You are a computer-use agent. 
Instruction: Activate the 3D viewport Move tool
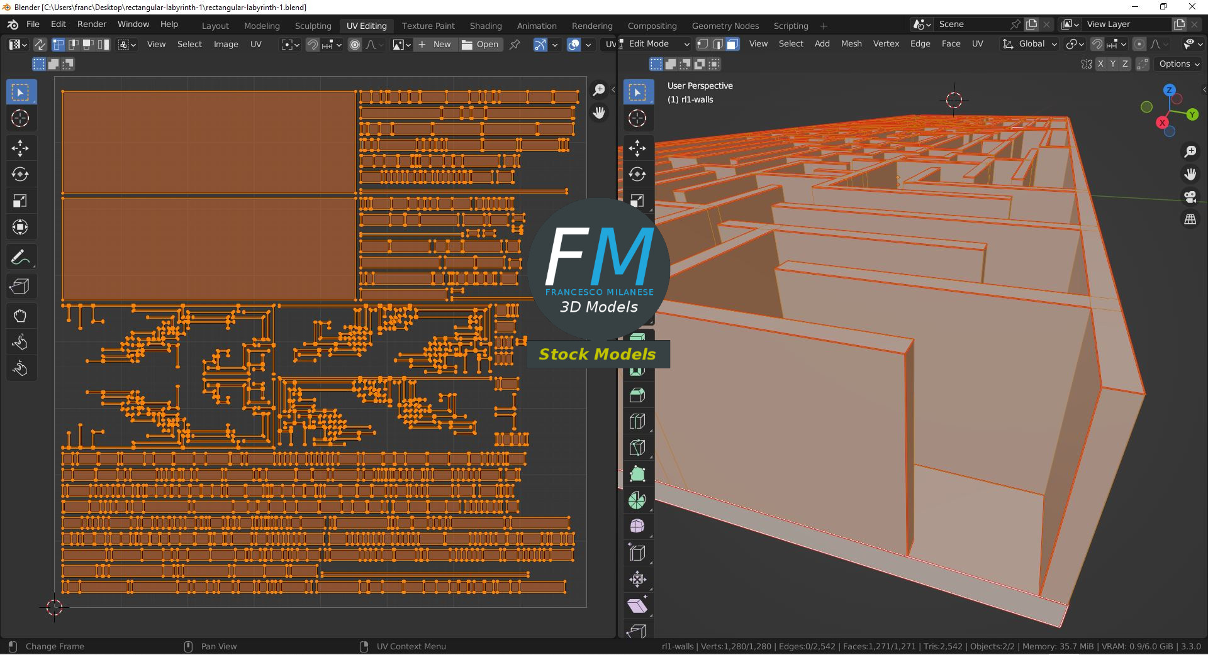637,148
